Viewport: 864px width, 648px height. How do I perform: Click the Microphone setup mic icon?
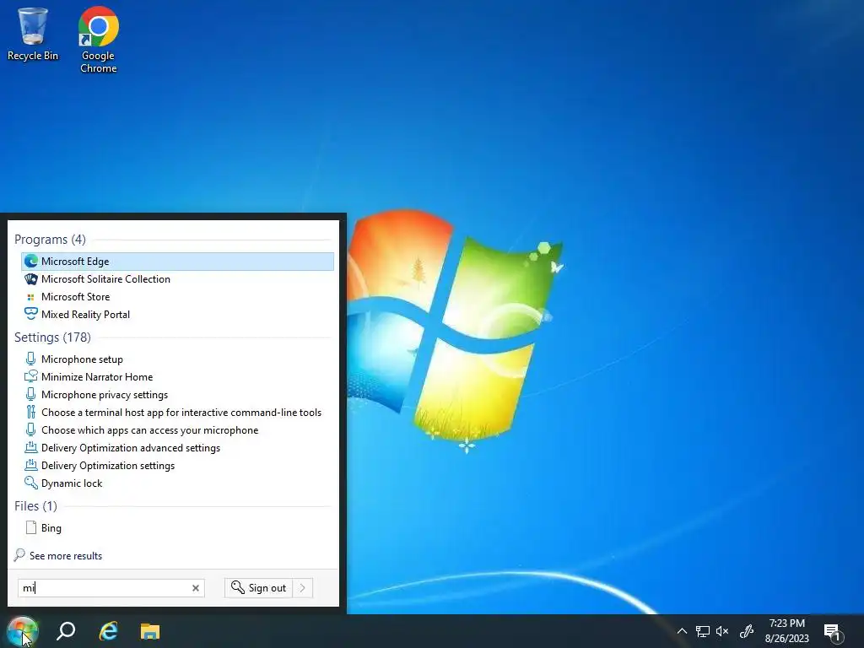tap(31, 359)
